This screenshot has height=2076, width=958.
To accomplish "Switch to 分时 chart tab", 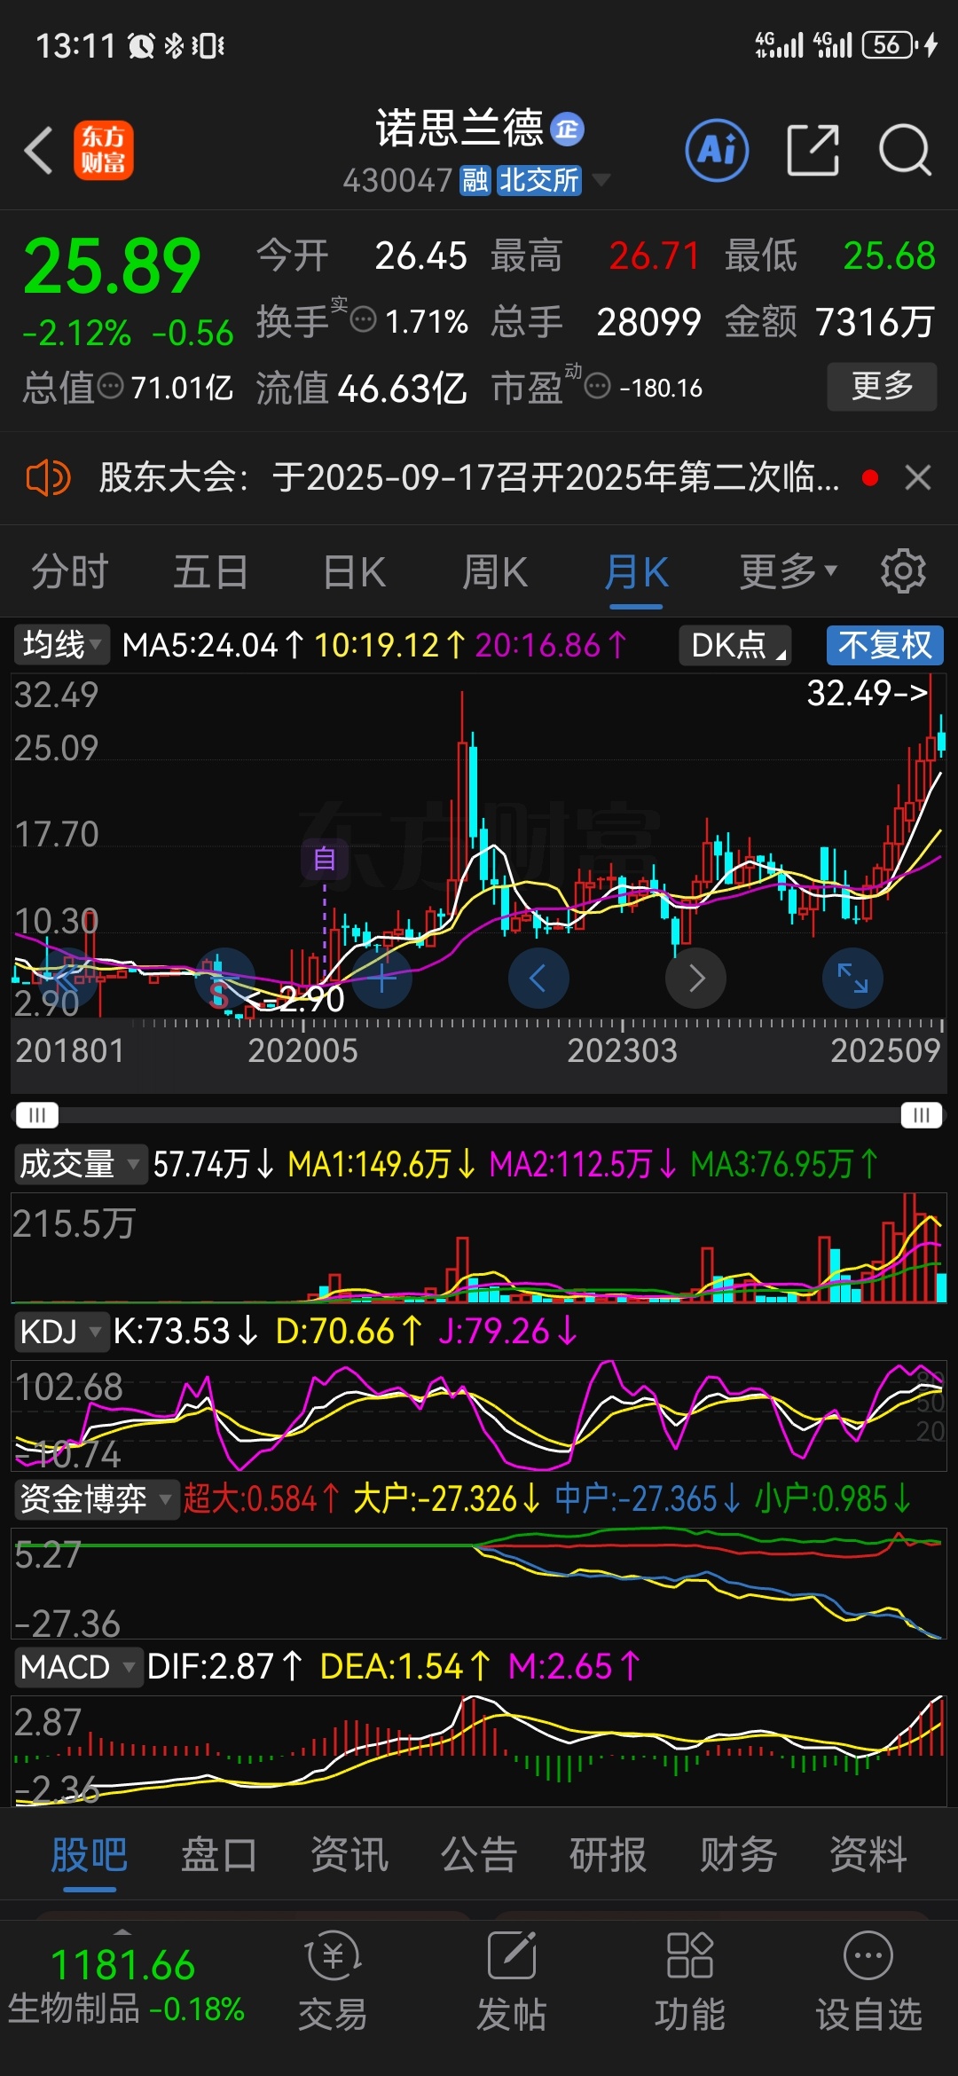I will (x=69, y=571).
